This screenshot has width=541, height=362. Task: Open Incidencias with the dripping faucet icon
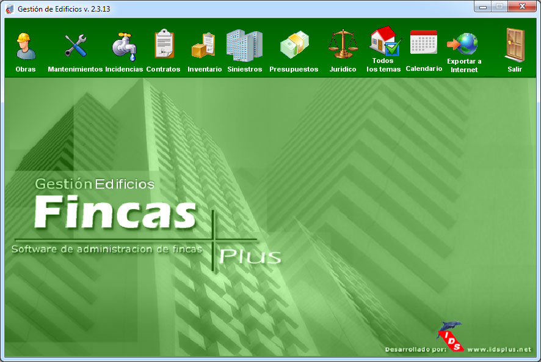coord(124,46)
